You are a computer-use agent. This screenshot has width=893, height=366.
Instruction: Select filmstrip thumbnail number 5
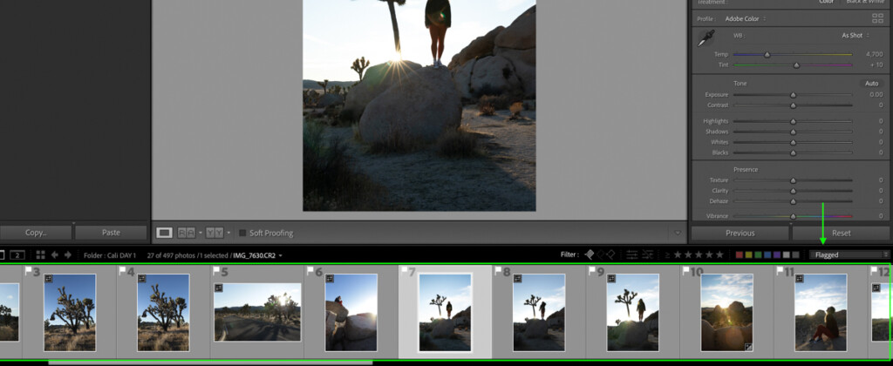257,313
